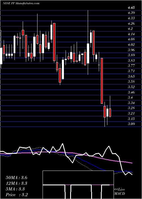Click the 4.45 price axis label

coord(131,8)
